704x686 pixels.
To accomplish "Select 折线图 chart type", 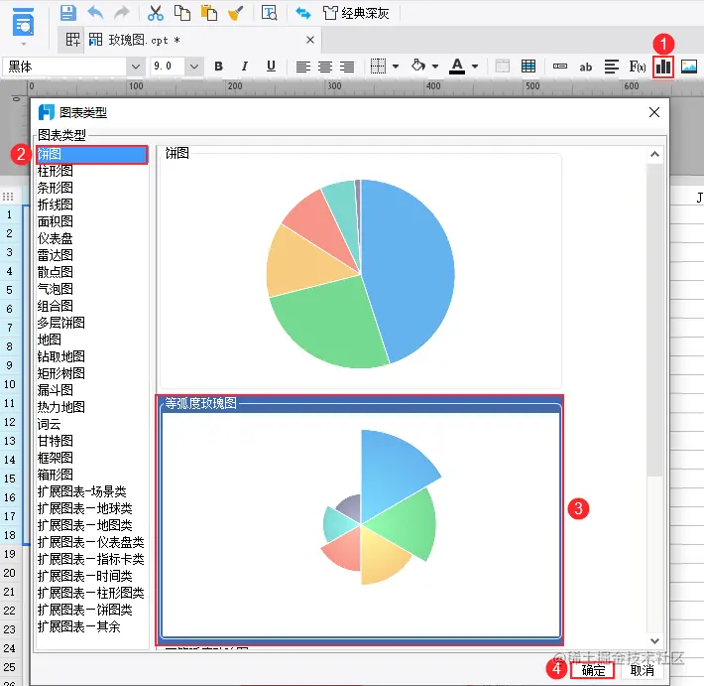I will coord(92,205).
